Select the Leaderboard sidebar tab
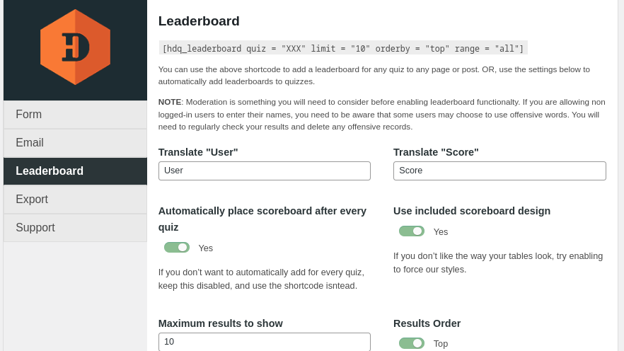This screenshot has height=351, width=624. [75, 171]
